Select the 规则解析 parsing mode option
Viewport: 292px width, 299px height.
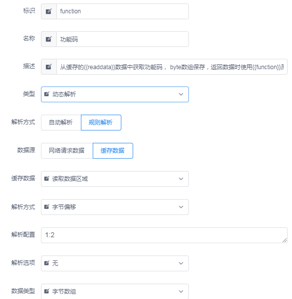tap(101, 123)
